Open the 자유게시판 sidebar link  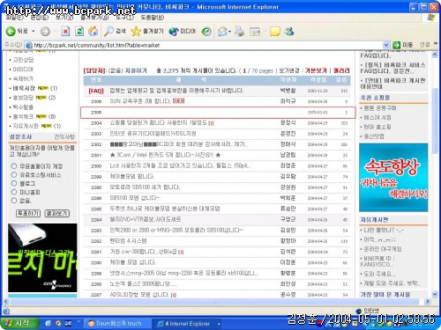[26, 126]
